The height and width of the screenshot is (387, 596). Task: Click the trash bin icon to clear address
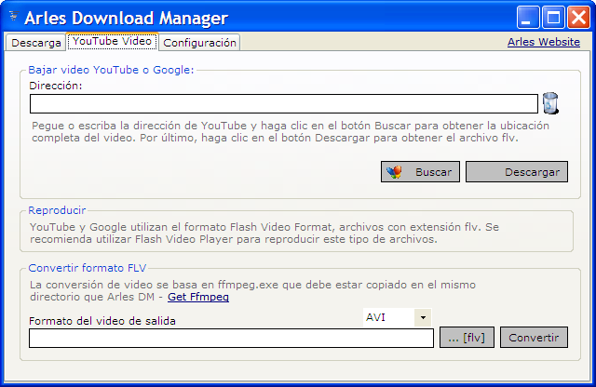point(550,103)
